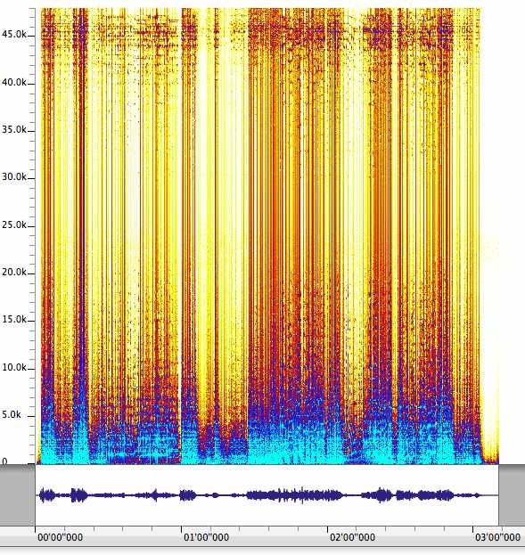Click the loud waveform section after 01'30
The height and width of the screenshot is (555, 525).
coord(295,495)
